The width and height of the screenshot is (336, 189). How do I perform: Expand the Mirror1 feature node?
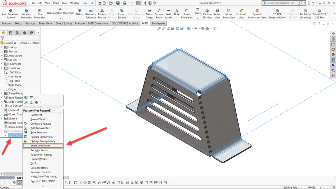pos(2,118)
